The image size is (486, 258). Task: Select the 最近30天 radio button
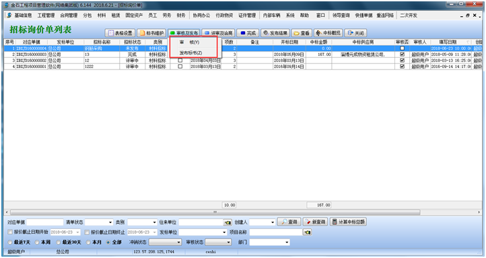[59, 243]
